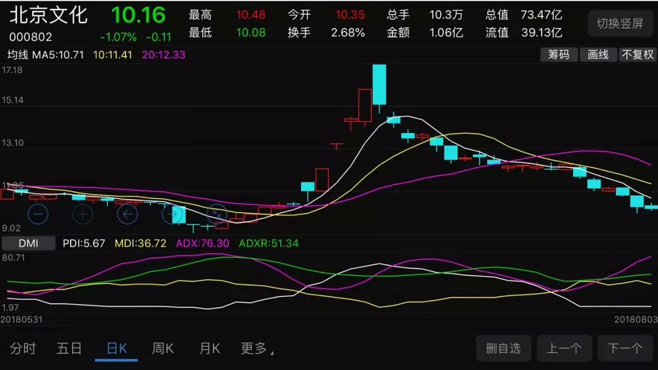Viewport: 658px width, 370px height.
Task: Tap the end date label 20180803
Action: [x=635, y=319]
